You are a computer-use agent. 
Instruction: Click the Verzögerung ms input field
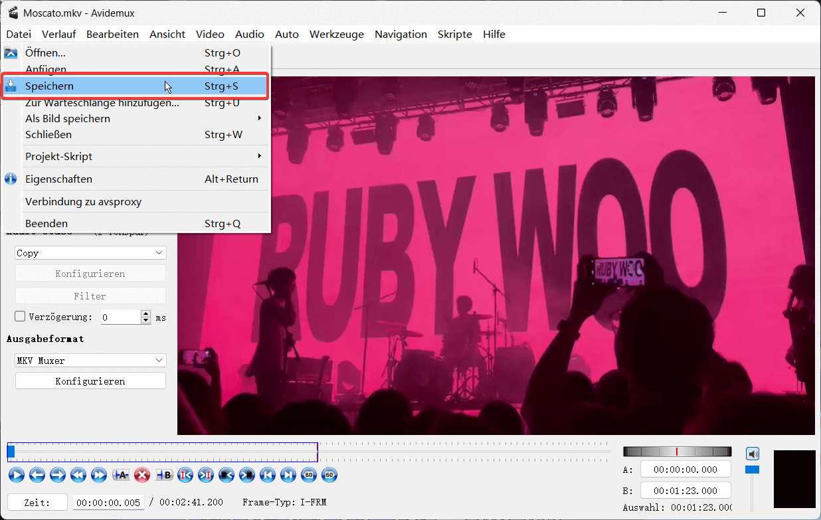coord(120,317)
